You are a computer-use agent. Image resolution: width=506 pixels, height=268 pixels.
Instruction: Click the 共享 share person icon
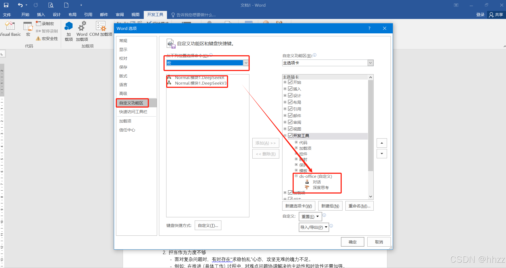coord(491,15)
